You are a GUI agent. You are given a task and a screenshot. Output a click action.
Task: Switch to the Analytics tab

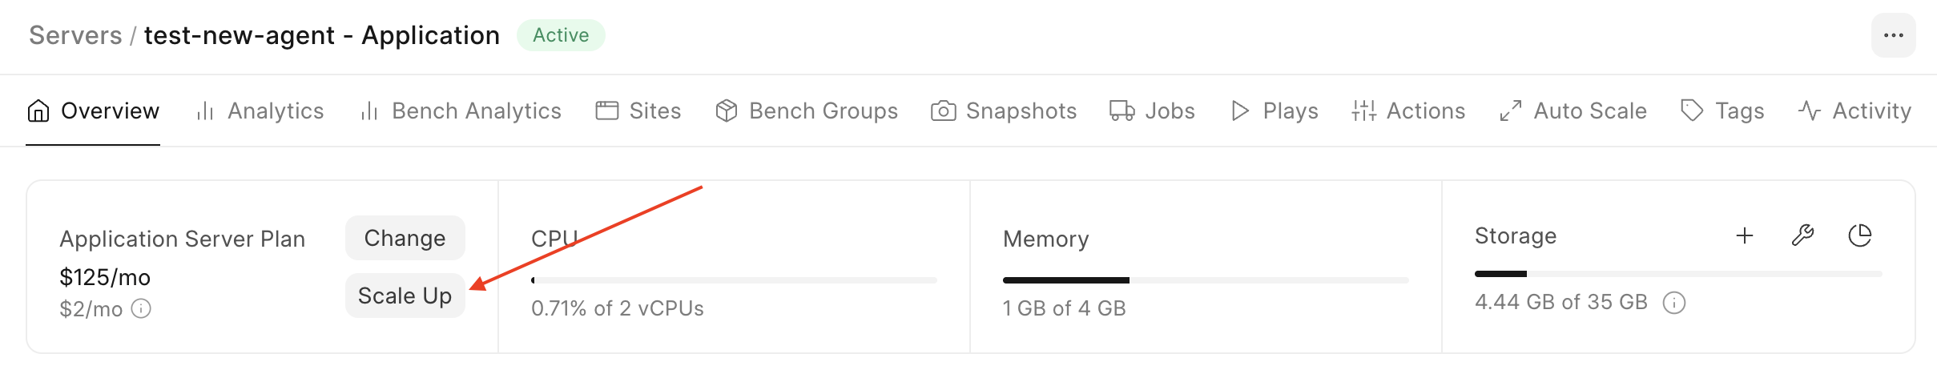click(x=260, y=111)
